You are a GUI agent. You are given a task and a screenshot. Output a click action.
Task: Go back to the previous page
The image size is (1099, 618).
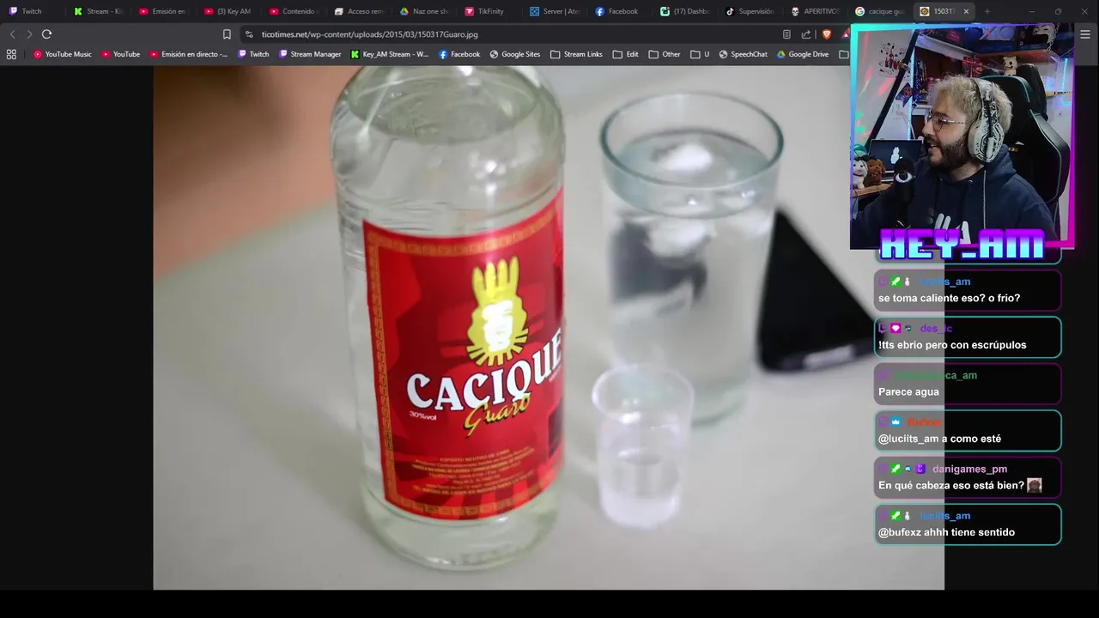tap(12, 34)
